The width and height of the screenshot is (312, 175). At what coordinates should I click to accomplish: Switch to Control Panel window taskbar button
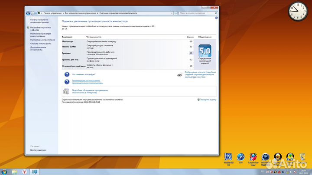click(34, 172)
